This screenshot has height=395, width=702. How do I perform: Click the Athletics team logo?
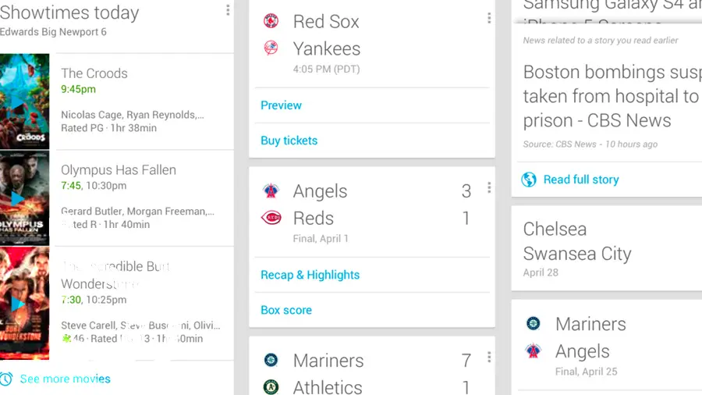[271, 387]
